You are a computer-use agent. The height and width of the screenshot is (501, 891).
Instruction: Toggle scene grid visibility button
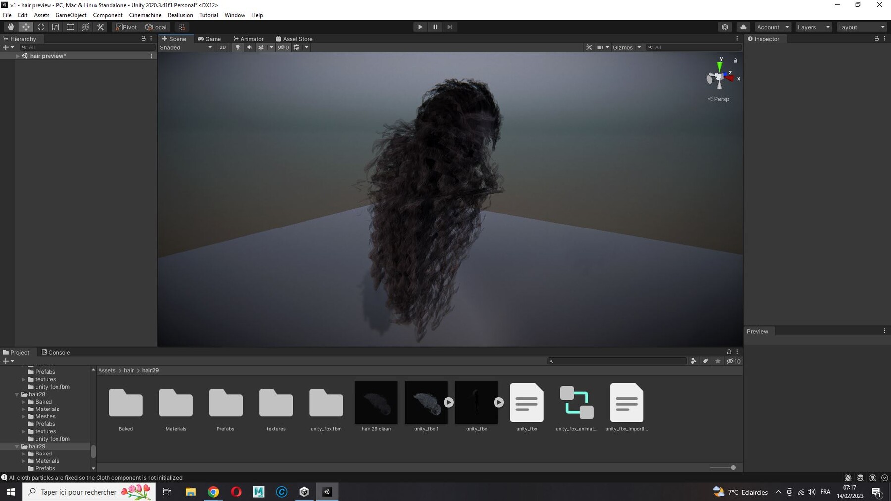(x=297, y=47)
